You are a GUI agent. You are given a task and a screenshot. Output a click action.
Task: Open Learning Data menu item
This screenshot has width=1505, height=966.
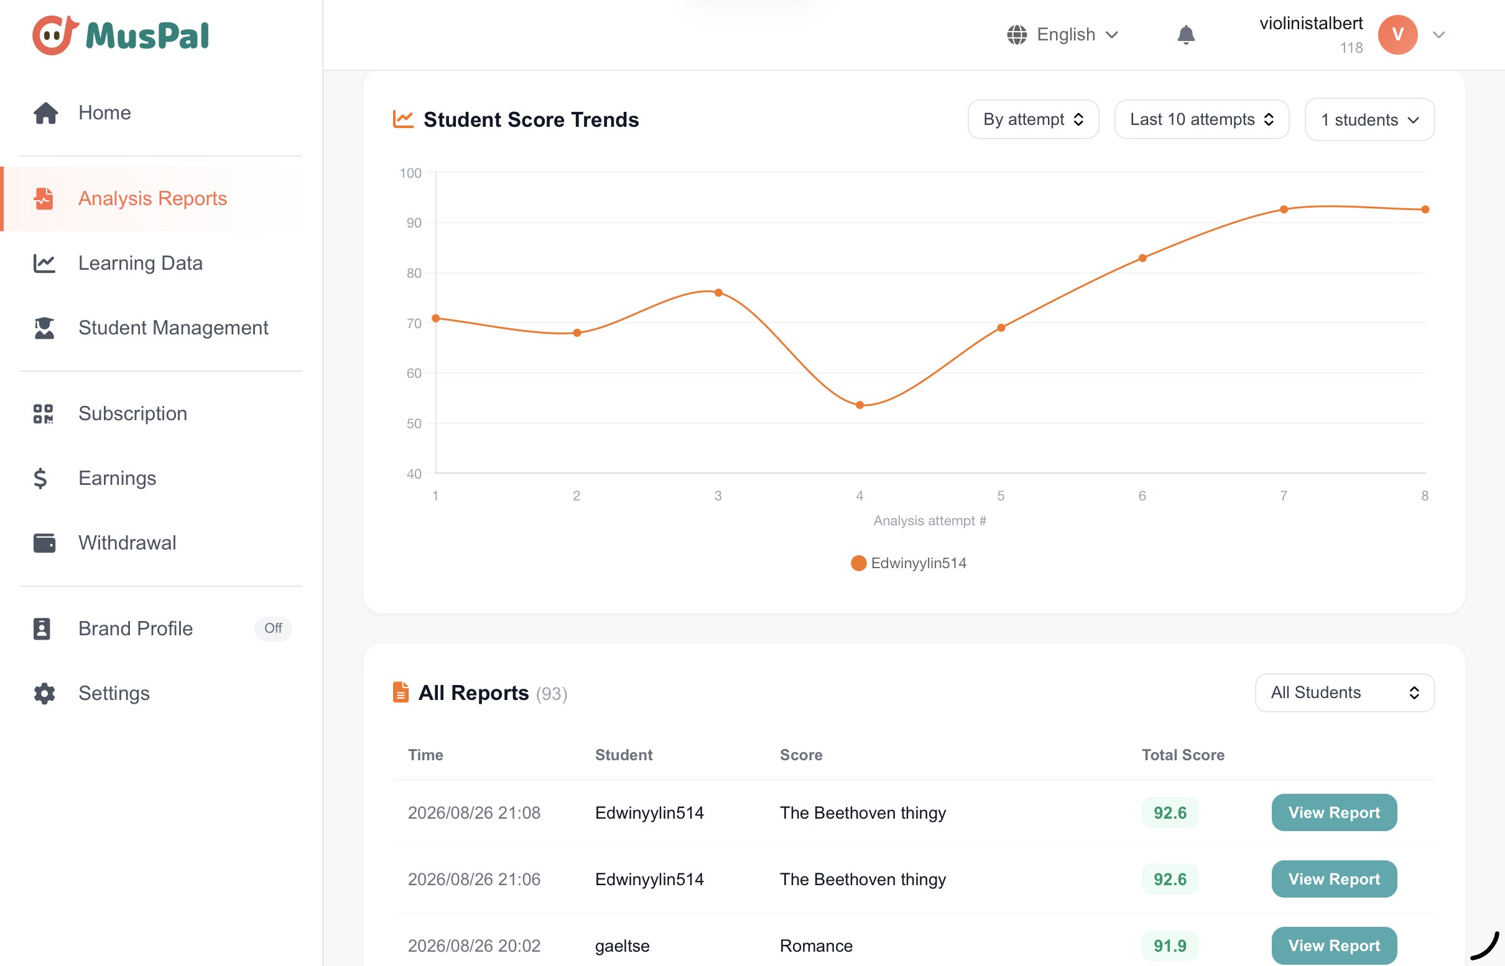pos(160,263)
